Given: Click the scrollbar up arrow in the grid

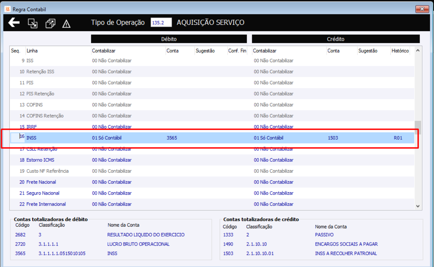Looking at the screenshot, I should 418,51.
